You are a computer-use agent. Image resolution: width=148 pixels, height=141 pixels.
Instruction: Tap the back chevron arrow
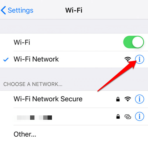click(4, 10)
